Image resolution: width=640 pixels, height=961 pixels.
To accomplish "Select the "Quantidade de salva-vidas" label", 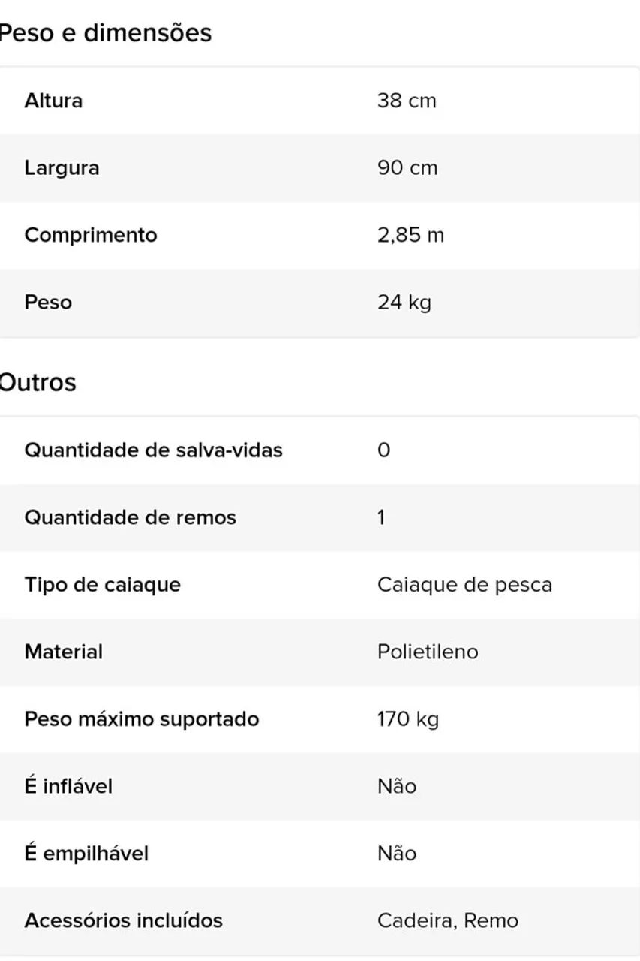I will click(x=153, y=450).
